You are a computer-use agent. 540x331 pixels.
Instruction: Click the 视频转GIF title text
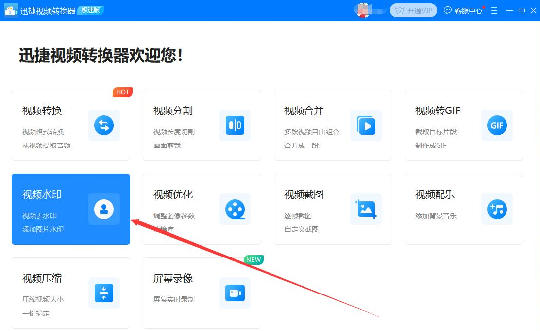coord(438,110)
